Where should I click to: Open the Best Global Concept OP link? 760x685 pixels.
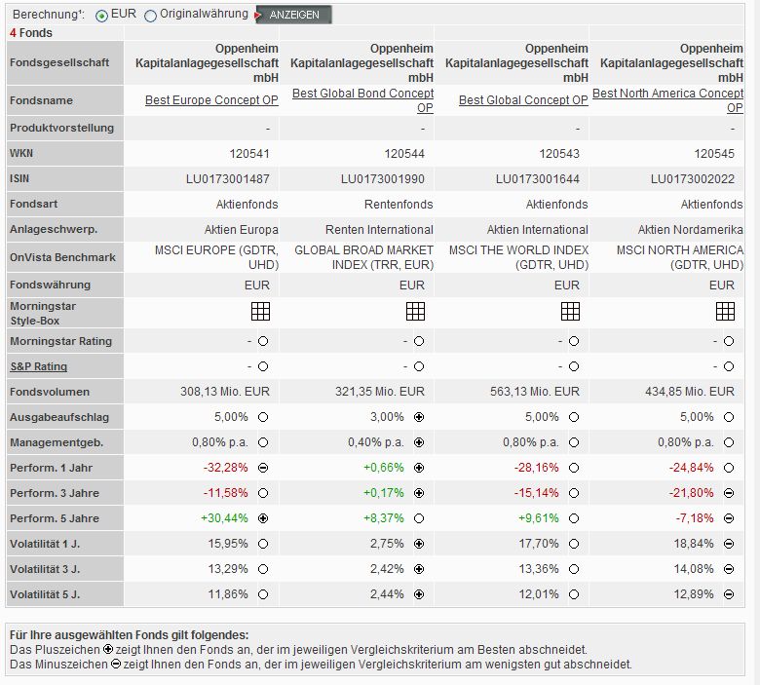pos(523,99)
